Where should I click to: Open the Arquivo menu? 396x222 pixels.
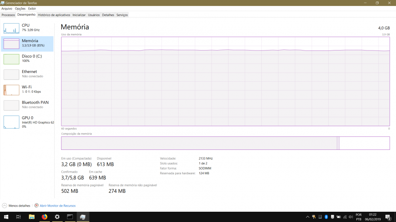tap(7, 8)
